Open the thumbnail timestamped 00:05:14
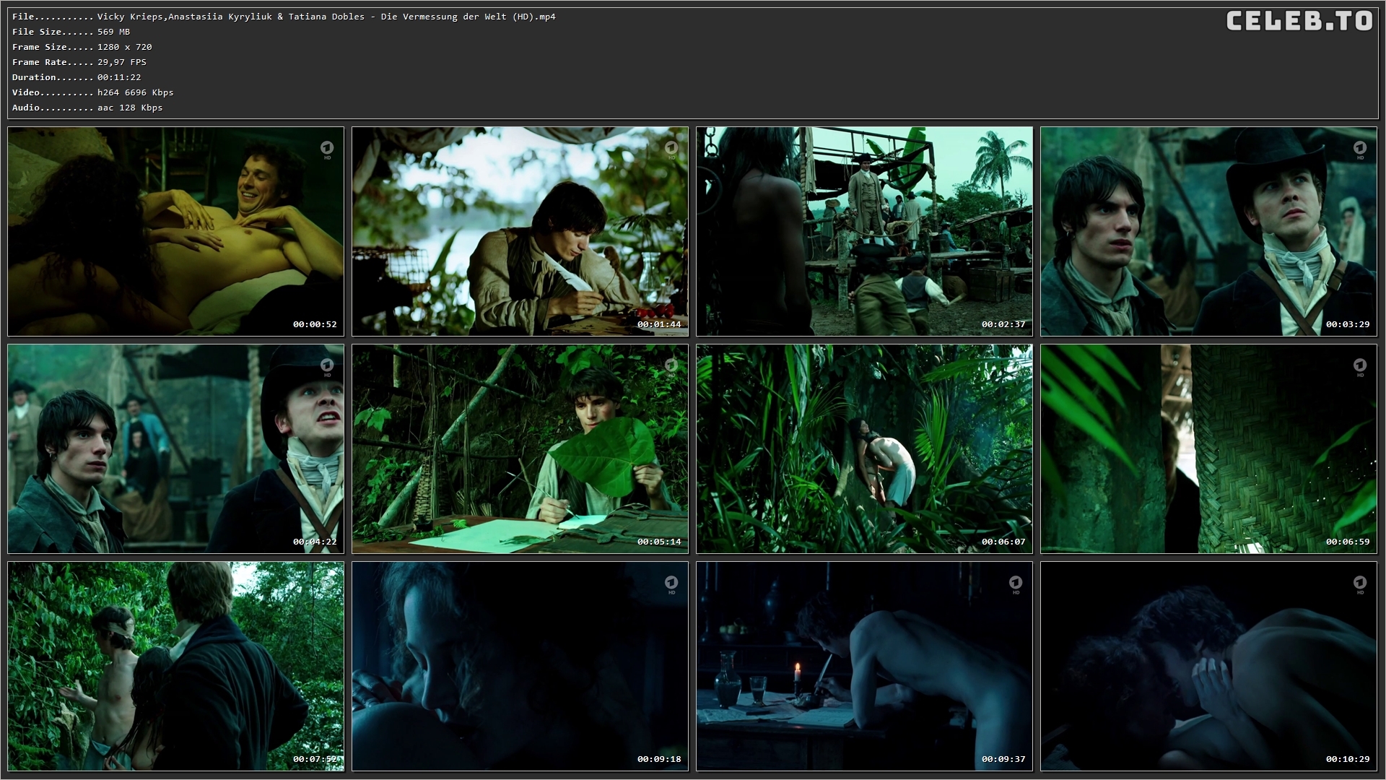This screenshot has height=780, width=1386. pyautogui.click(x=520, y=448)
